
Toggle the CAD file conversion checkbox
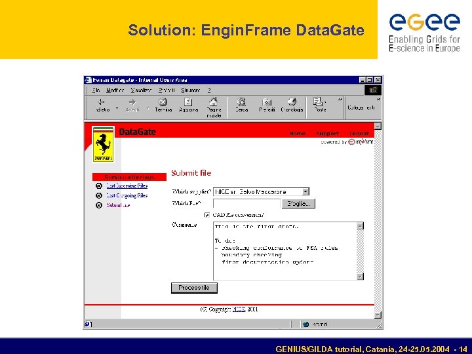(x=206, y=215)
